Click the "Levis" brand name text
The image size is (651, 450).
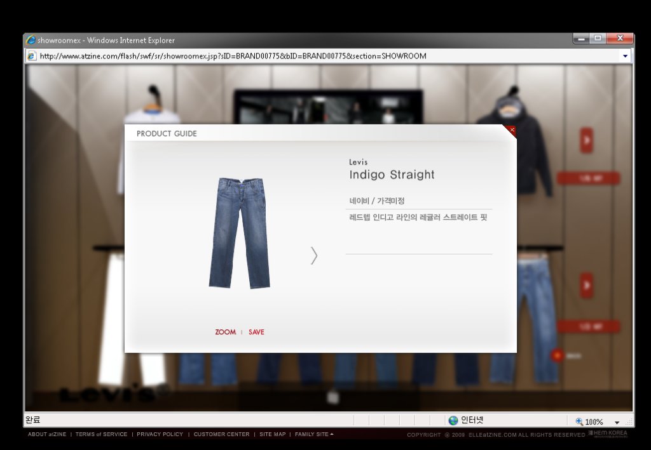(x=359, y=162)
